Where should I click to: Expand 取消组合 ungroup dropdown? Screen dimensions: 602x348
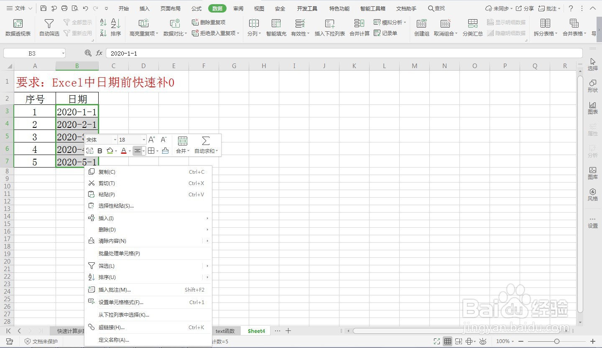[x=456, y=34]
